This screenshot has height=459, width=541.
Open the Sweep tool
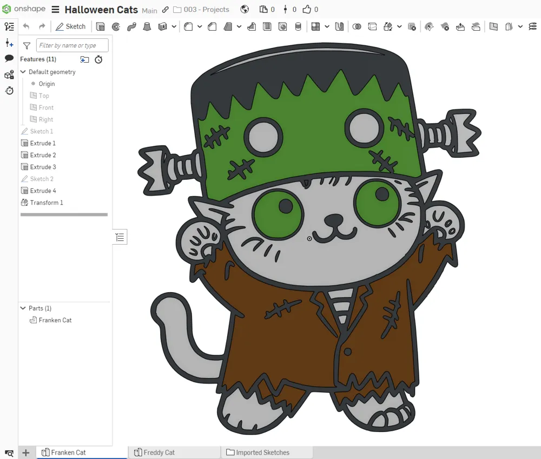(133, 26)
